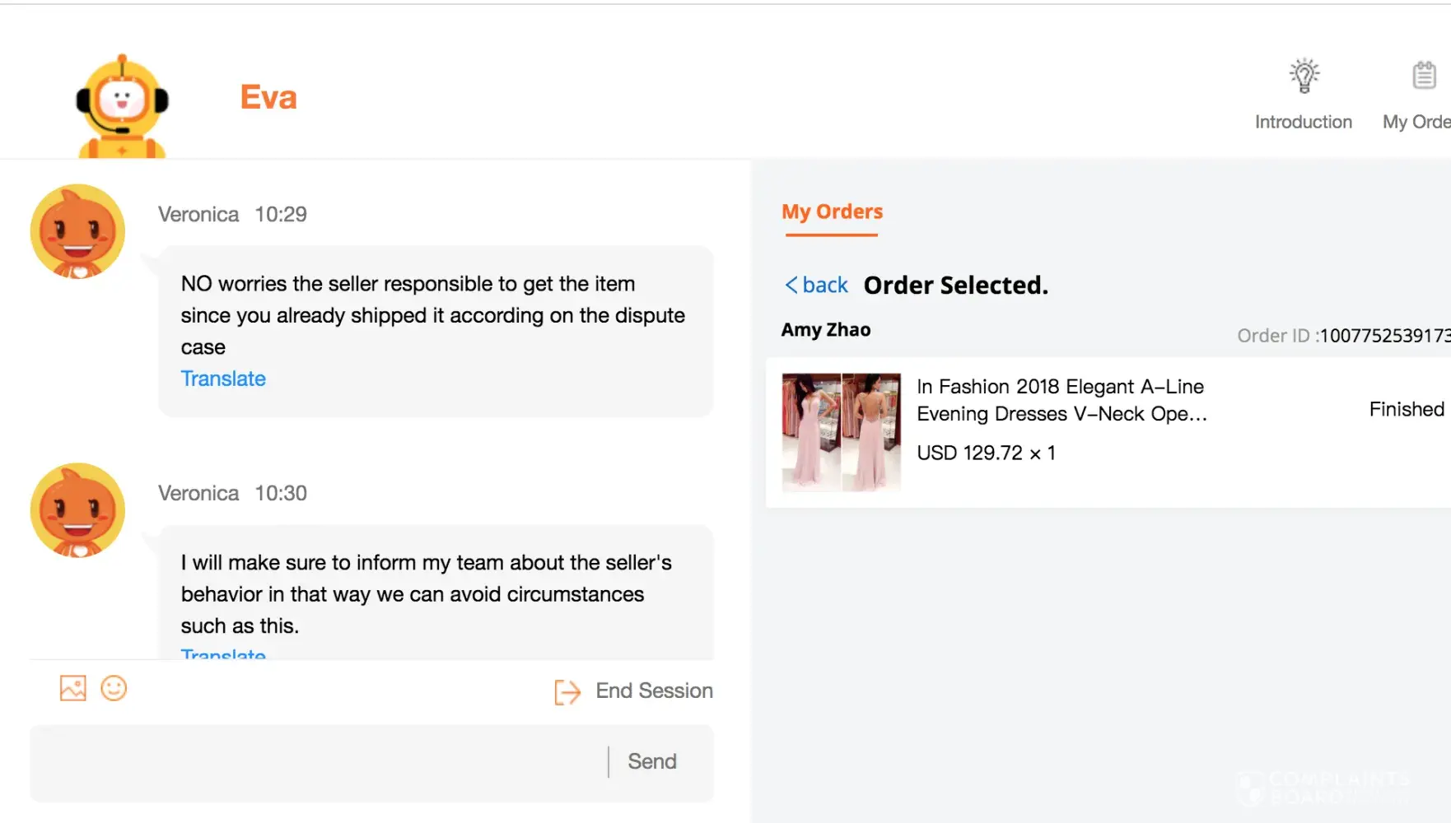The width and height of the screenshot is (1451, 823).
Task: Click the End Session exit icon
Action: 567,692
